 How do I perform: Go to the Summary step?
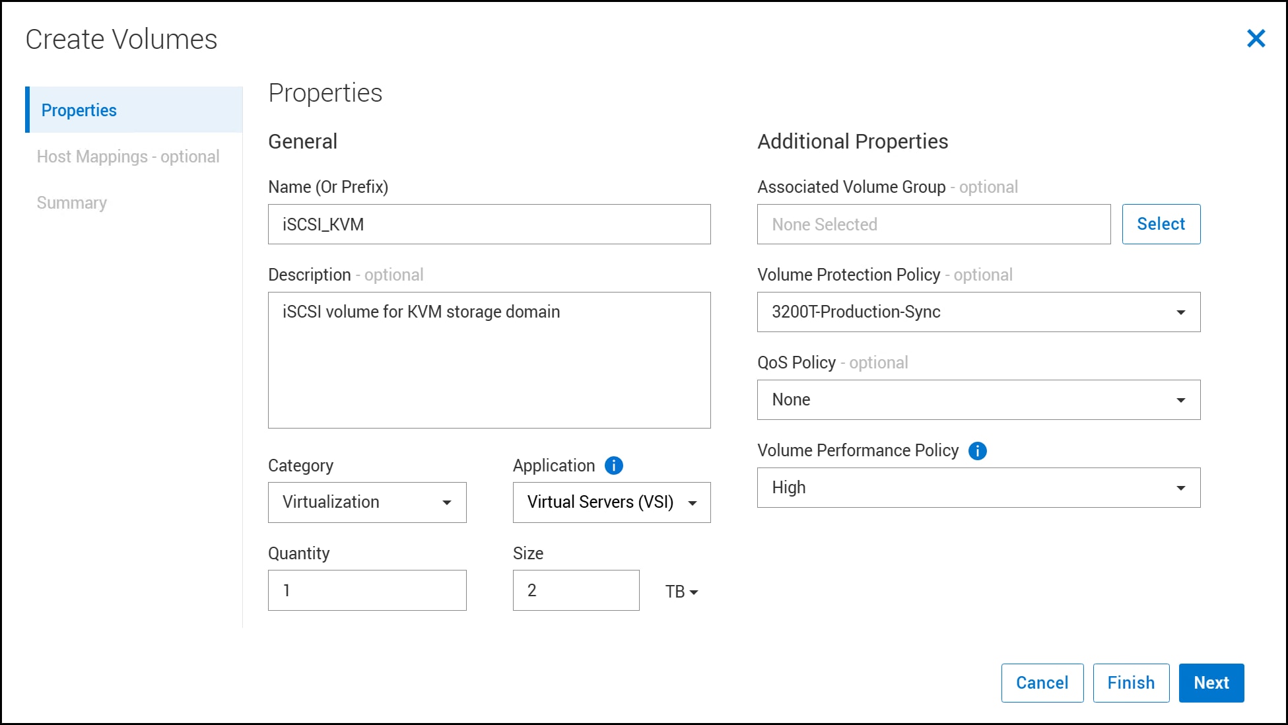(x=71, y=203)
